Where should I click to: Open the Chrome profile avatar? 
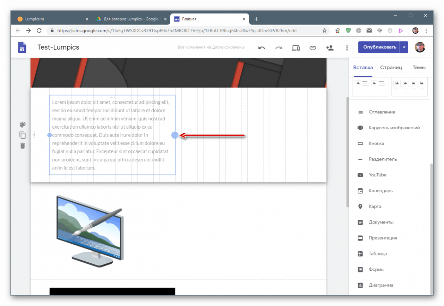pyautogui.click(x=415, y=30)
